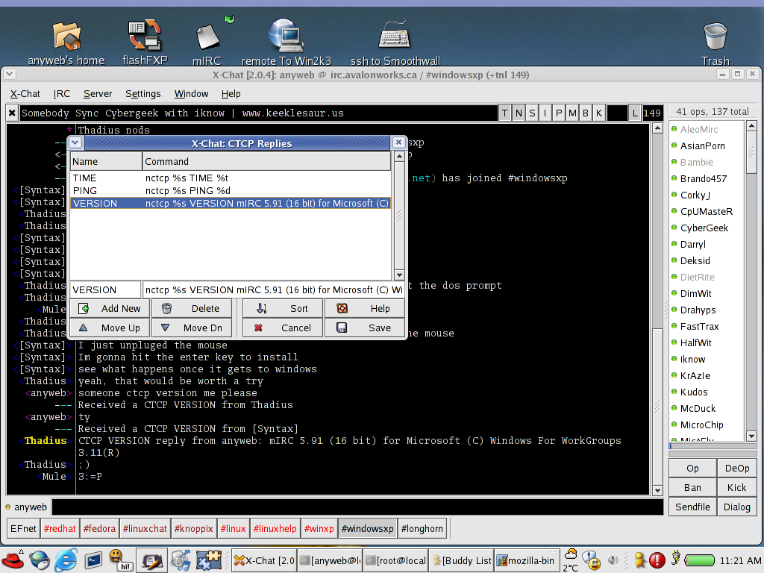
Task: Switch to #longhorn channel tab
Action: click(422, 529)
